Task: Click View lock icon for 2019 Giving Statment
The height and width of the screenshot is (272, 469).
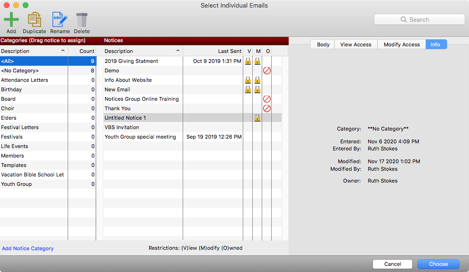Action: [x=248, y=61]
